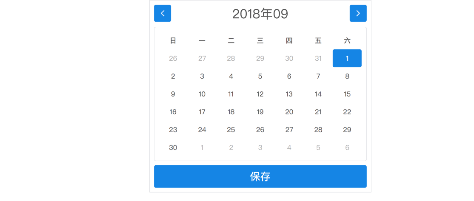This screenshot has height=201, width=474.
Task: Choose September 25
Action: 231,130
